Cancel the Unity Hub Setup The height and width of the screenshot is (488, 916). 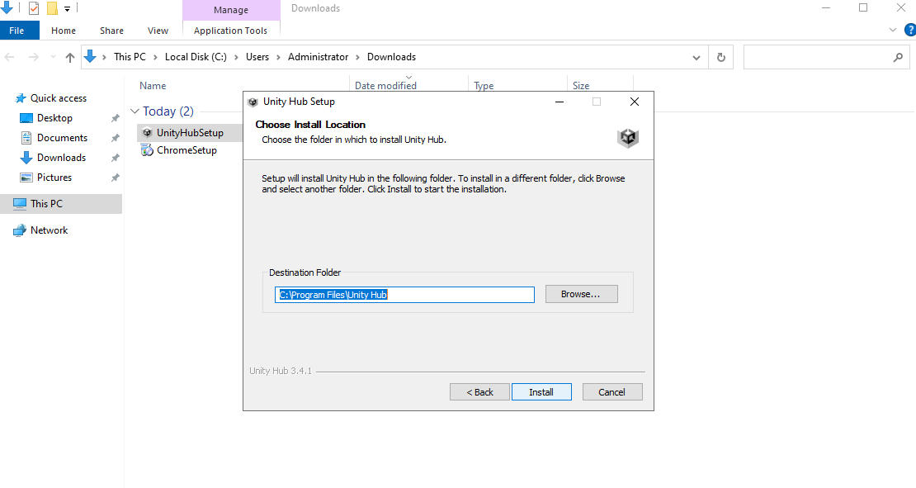click(x=611, y=392)
